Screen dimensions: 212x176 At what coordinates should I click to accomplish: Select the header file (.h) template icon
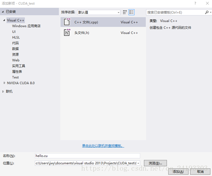click(67, 32)
